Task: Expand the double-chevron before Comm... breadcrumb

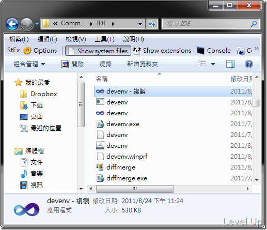Action: point(55,23)
